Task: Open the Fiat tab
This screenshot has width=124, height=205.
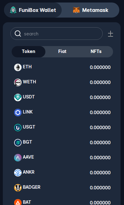Action: (62, 51)
